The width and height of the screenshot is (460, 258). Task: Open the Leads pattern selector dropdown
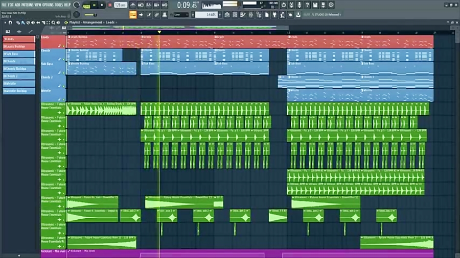(211, 15)
